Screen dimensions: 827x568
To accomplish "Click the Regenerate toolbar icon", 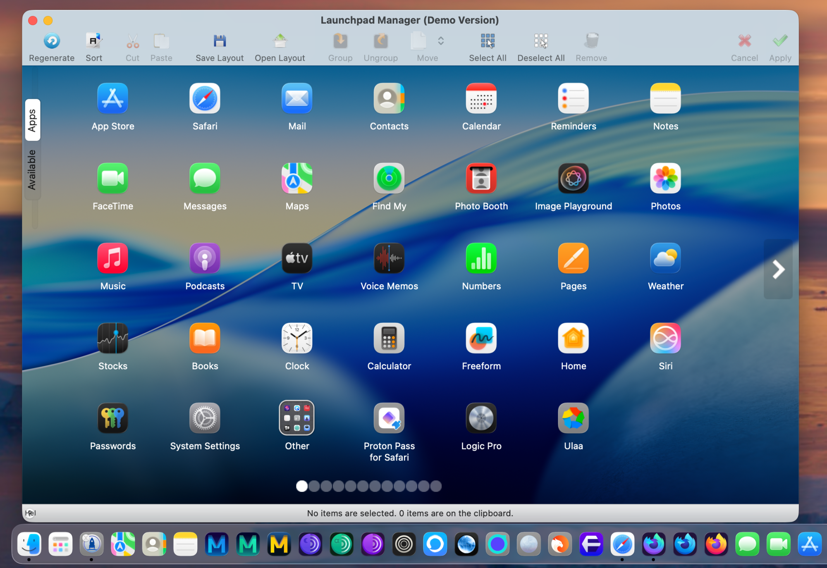I will coord(52,41).
